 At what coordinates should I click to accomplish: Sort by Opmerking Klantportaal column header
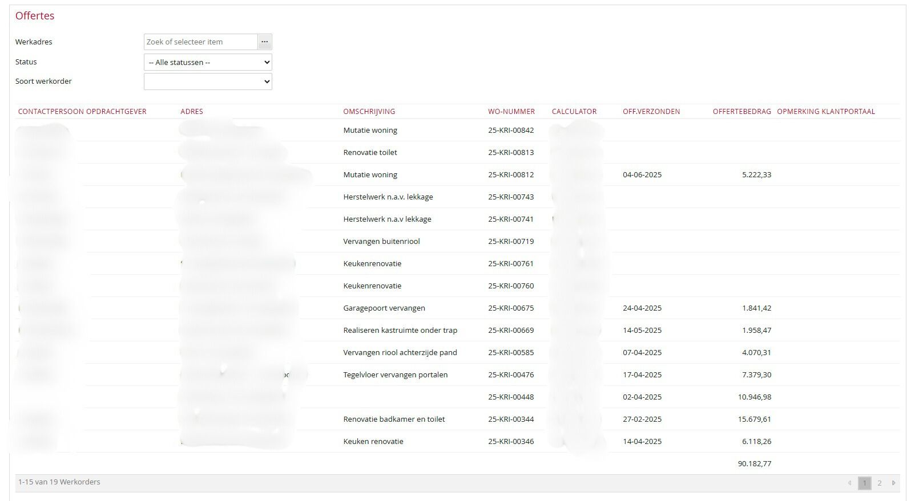(x=826, y=112)
